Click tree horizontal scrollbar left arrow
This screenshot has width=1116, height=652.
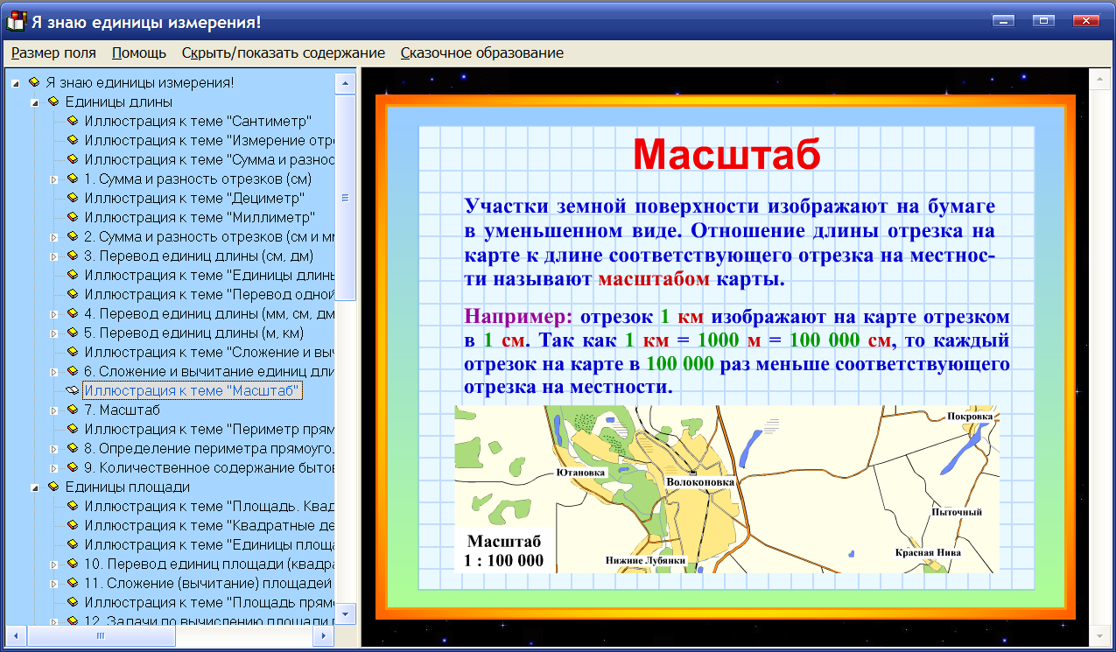tap(15, 636)
